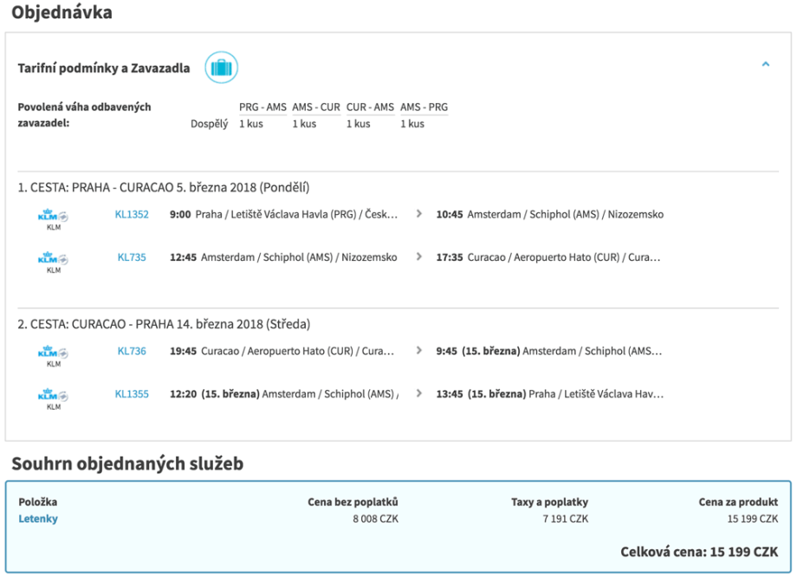Open flight number KL735 details
797x577 pixels.
click(x=132, y=257)
